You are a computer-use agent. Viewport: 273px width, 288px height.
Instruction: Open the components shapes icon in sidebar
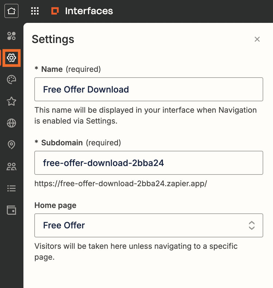pos(11,36)
